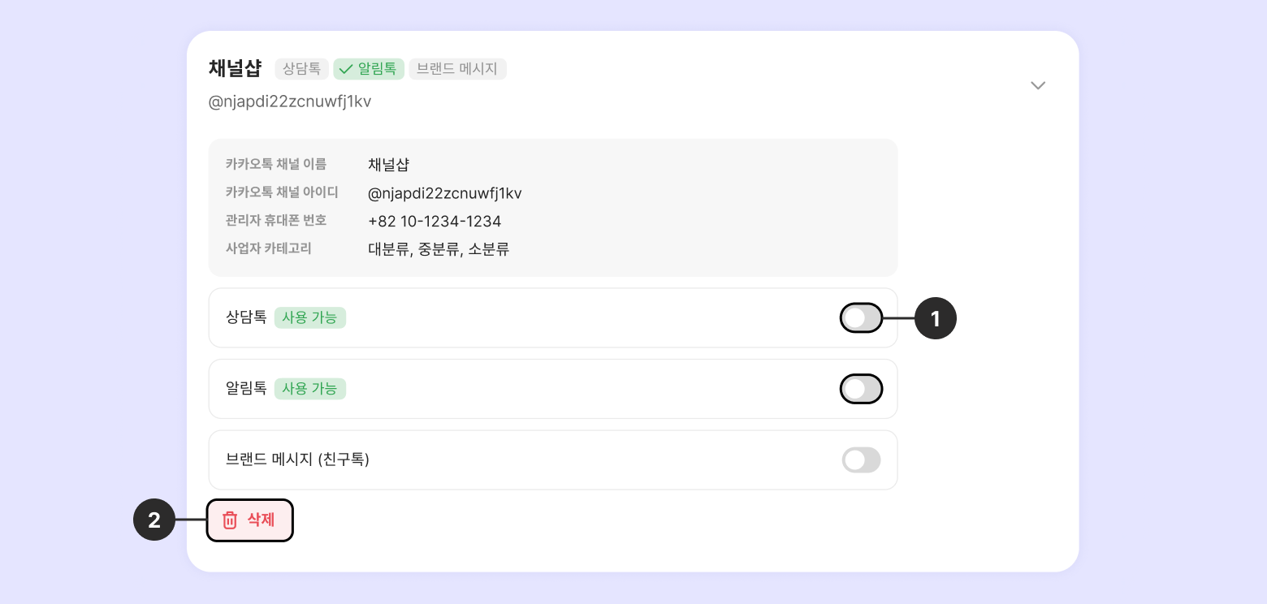Click the trash can icon
Image resolution: width=1267 pixels, height=604 pixels.
230,520
